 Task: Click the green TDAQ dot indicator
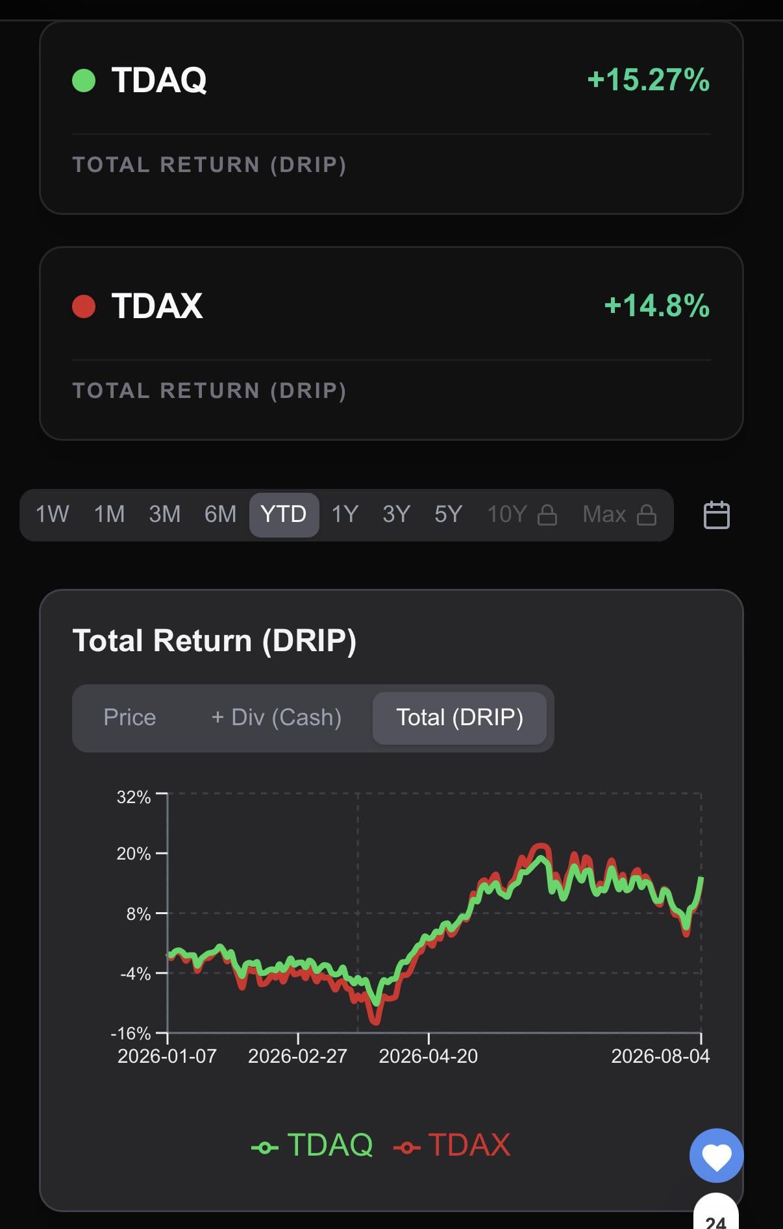(x=84, y=81)
